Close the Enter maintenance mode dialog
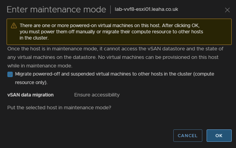 pos(227,10)
